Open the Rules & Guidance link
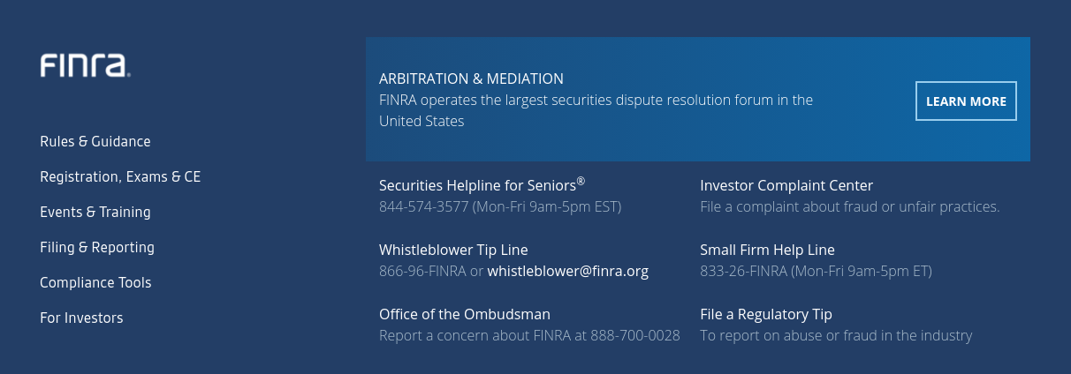 tap(95, 141)
